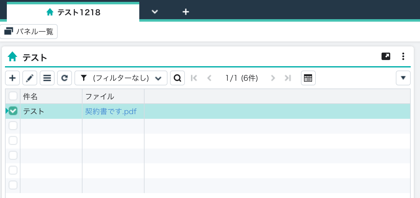Click the テスト cell in 件名 column
The width and height of the screenshot is (420, 198).
pyautogui.click(x=51, y=111)
